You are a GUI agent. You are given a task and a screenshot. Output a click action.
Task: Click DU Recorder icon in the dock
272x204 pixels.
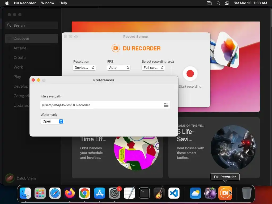pos(225,193)
